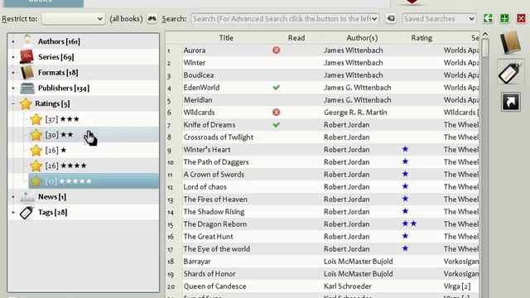
Task: Filter by [30] two-star ratings
Action: click(59, 135)
